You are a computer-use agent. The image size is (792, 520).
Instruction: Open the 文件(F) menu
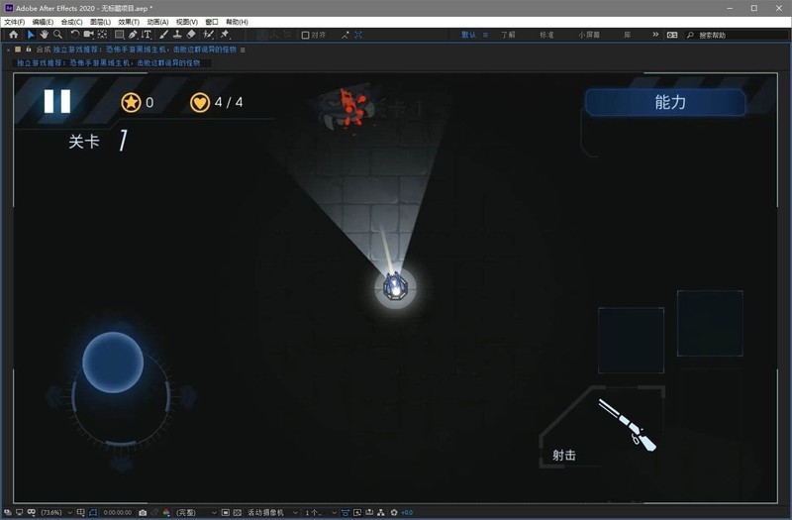[x=14, y=22]
